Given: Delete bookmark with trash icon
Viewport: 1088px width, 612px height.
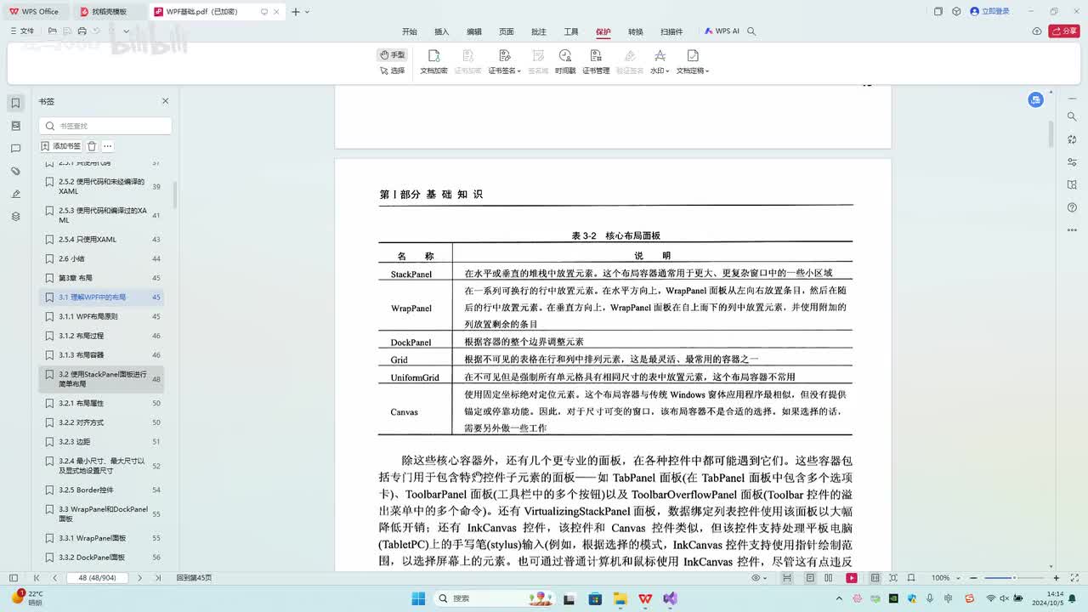Looking at the screenshot, I should coord(92,146).
